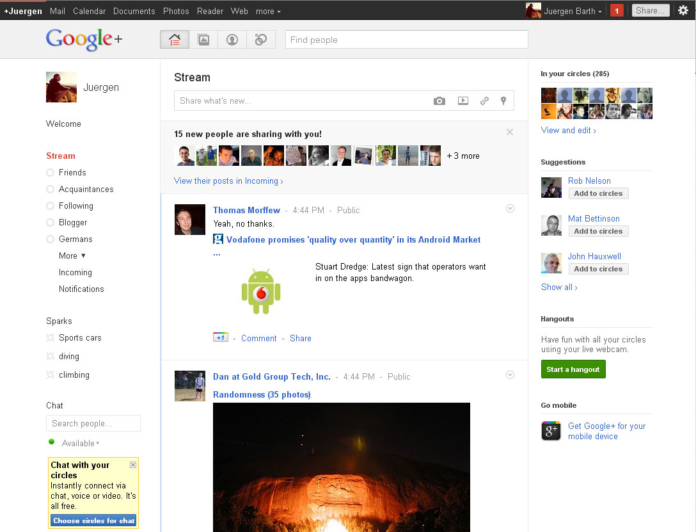Go to Notifications in left sidebar
696x532 pixels.
(x=81, y=289)
